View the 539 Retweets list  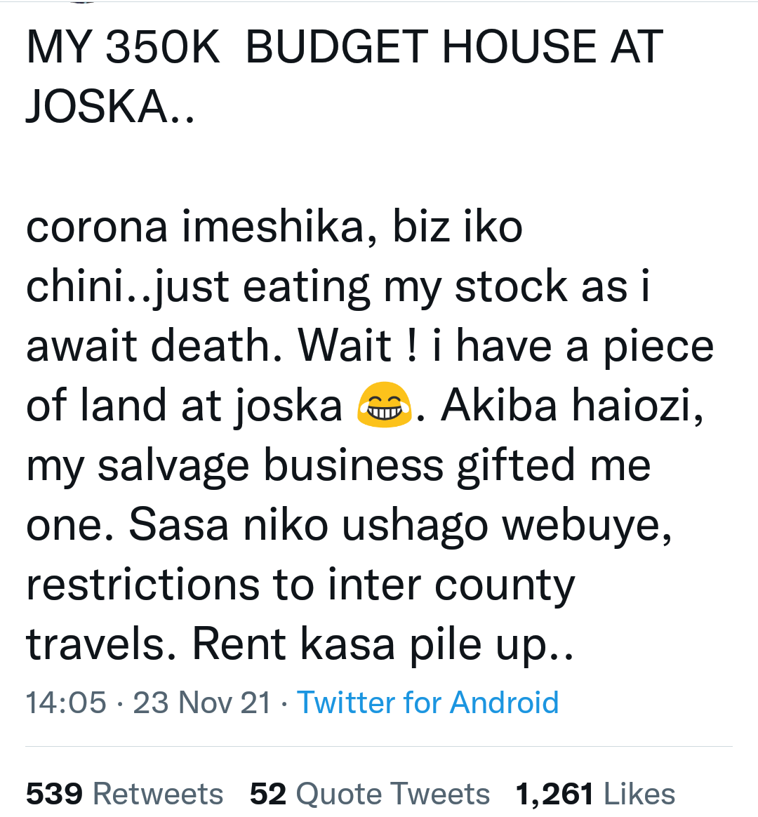point(124,794)
